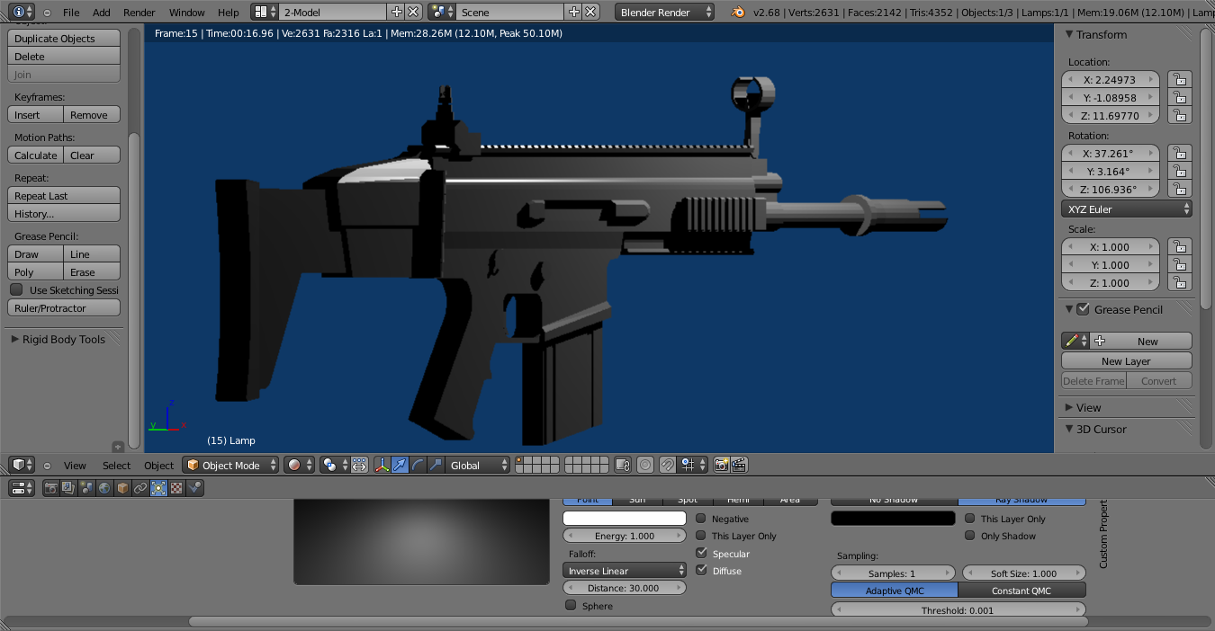The image size is (1215, 631).
Task: Open the Scene properties tab
Action: [86, 488]
